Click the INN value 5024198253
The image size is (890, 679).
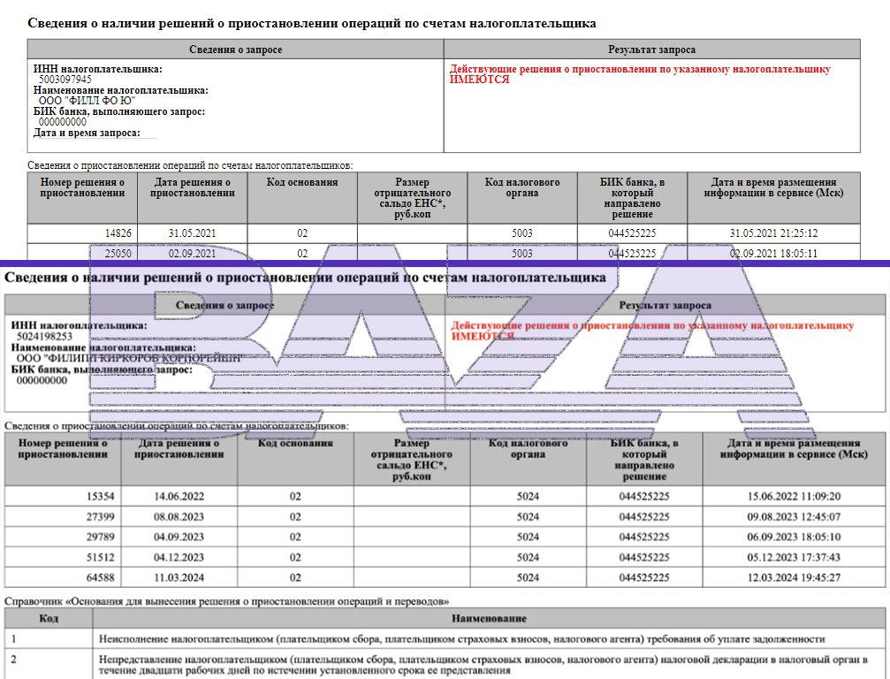pos(42,337)
